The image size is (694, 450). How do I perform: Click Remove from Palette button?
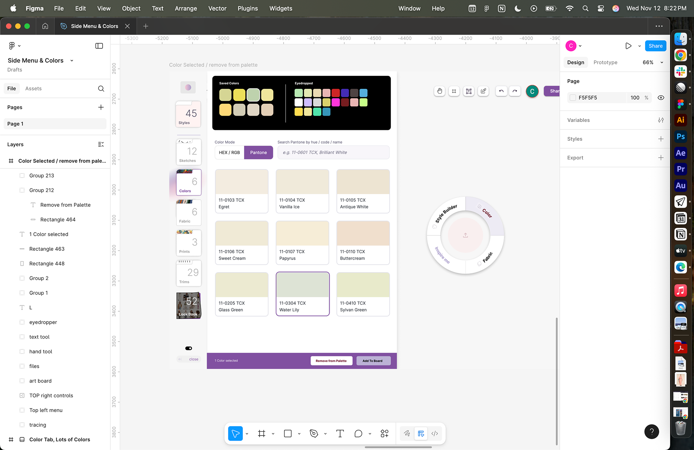tap(331, 361)
